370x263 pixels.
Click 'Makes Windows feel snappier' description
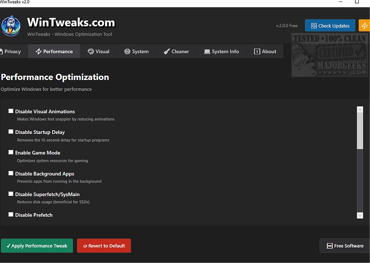pos(66,119)
